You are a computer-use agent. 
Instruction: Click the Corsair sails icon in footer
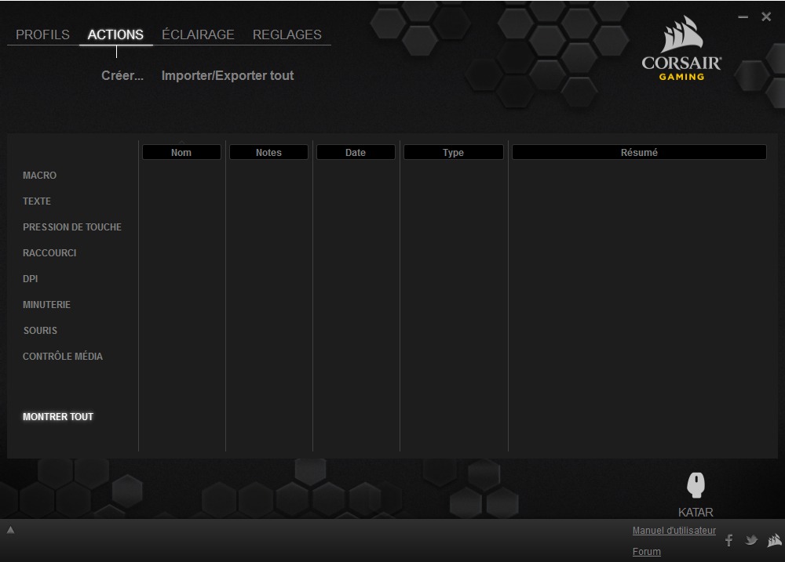point(774,540)
